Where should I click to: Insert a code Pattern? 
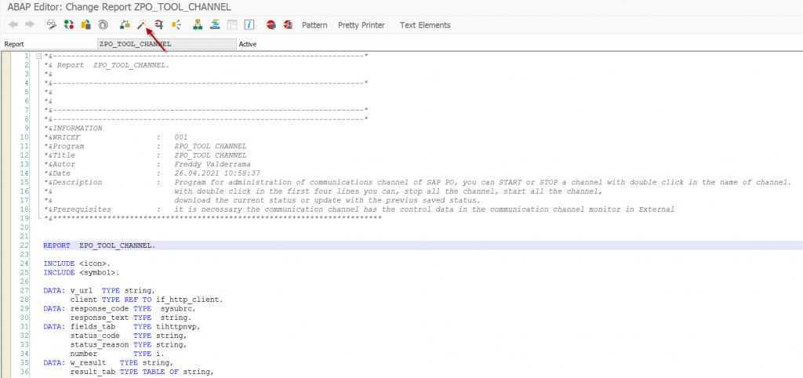[314, 25]
